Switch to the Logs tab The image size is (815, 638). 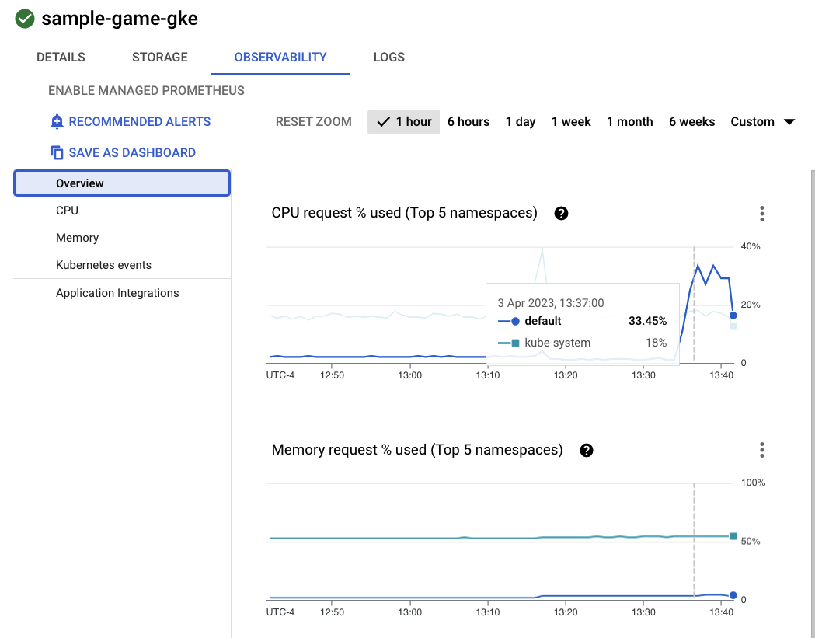(388, 58)
